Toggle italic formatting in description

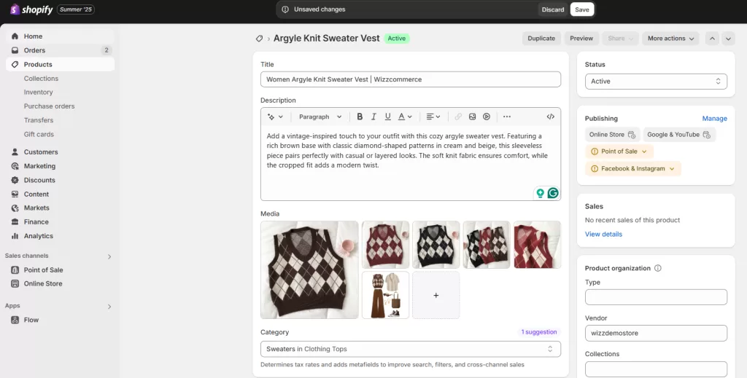pos(373,117)
